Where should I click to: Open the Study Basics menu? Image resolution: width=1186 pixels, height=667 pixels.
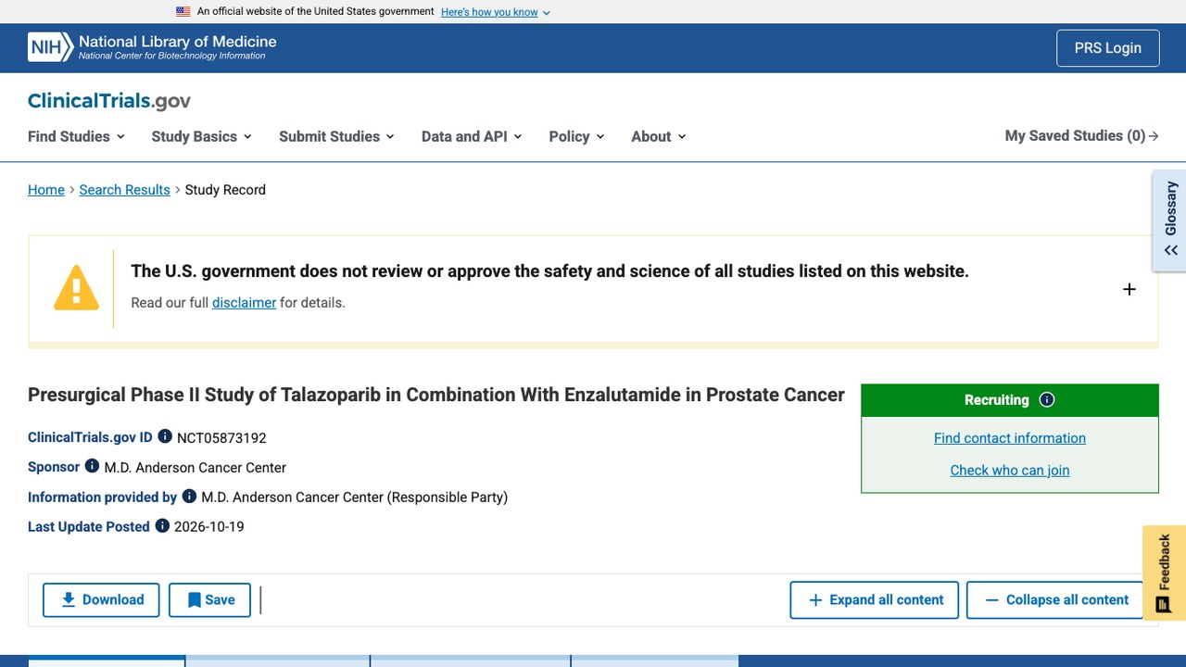coord(202,136)
